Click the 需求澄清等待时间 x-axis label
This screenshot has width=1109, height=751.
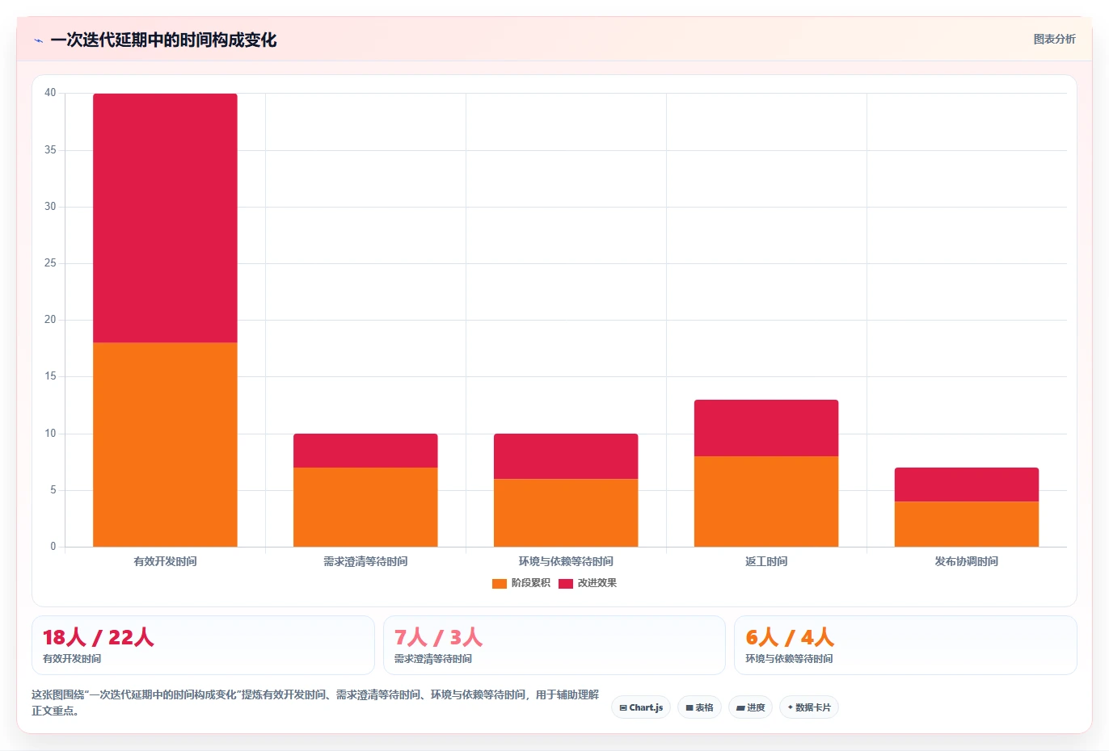pos(365,561)
